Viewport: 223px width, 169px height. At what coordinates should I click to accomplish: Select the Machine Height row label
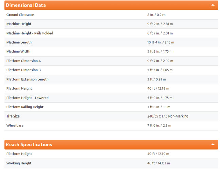pyautogui.click(x=19, y=24)
